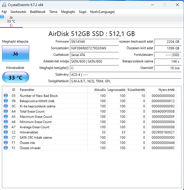
Task: Click the Paraméter column header
Action: tap(53, 90)
